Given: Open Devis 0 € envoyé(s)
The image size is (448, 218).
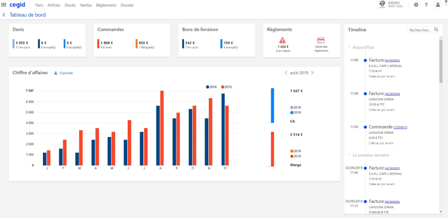Looking at the screenshot, I should coord(46,45).
